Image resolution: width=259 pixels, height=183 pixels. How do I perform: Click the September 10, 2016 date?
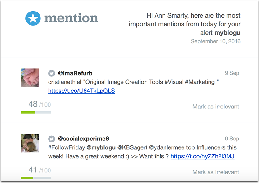(x=215, y=41)
